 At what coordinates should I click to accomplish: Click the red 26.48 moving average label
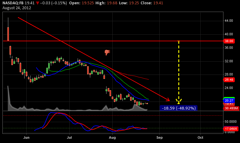coord(229,79)
